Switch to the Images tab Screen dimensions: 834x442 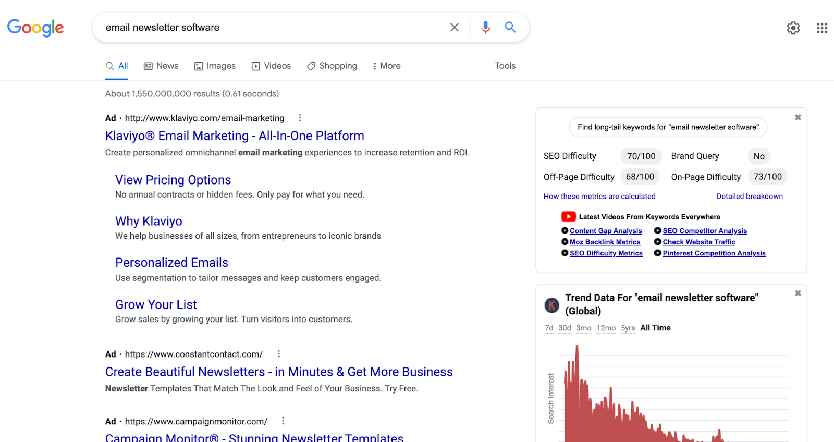(215, 66)
